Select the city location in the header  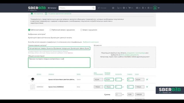[102, 8]
